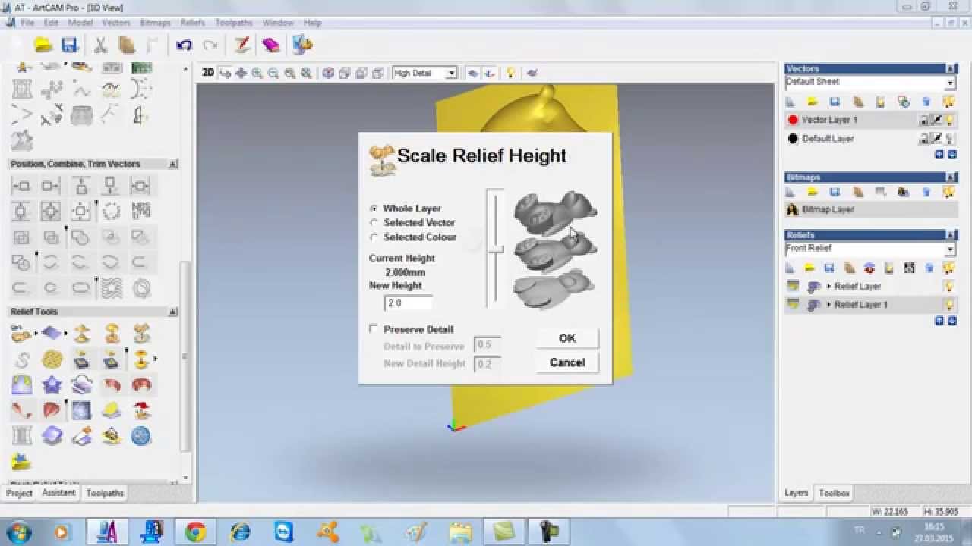
Task: Click the yellow texture relief circle icon
Action: pos(52,359)
